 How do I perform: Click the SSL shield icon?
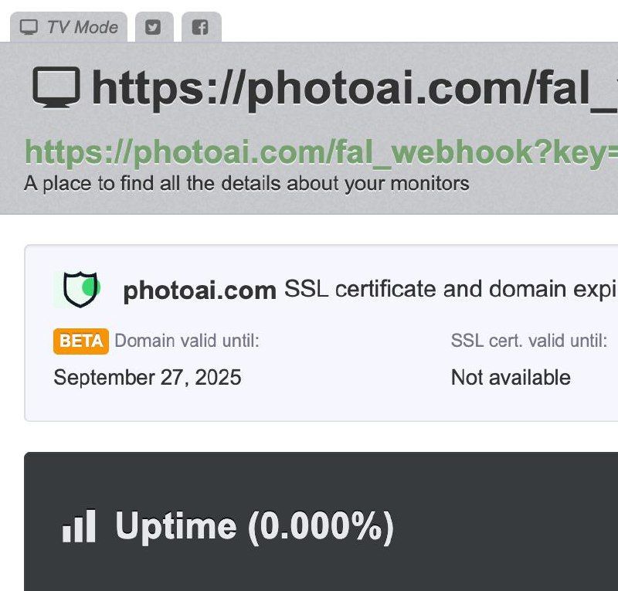[x=80, y=290]
